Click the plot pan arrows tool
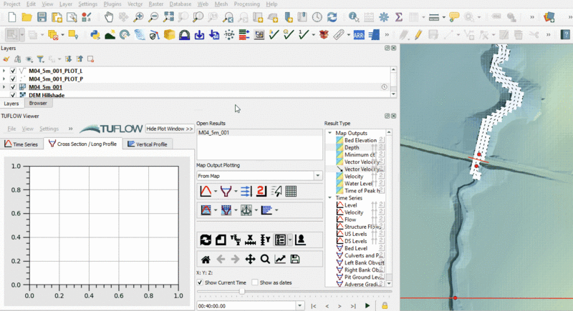The image size is (573, 311). coord(250,259)
